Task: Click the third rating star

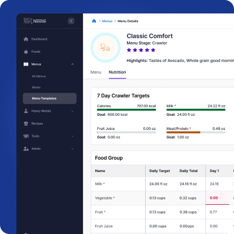Action: coord(141,50)
